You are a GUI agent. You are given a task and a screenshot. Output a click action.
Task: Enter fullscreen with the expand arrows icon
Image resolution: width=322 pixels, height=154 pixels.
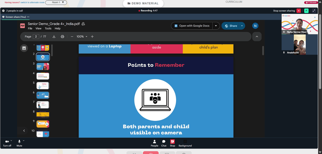[314, 11]
